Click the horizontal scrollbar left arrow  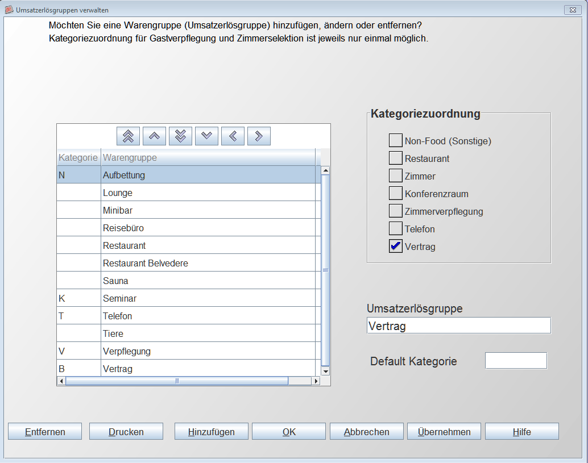tap(61, 381)
